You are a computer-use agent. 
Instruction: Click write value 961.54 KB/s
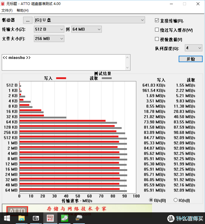click(154, 91)
